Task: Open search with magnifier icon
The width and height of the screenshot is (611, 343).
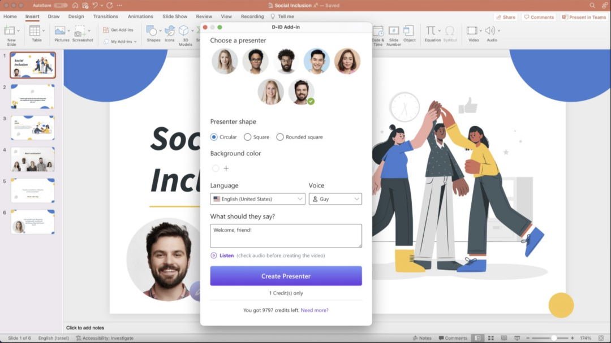Action: point(592,6)
